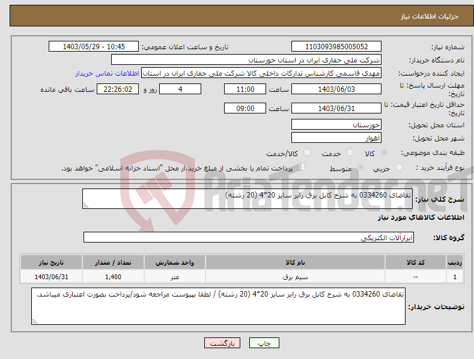Select the کالا radio button
Viewport: 474px width, 359px height.
[x=384, y=152]
